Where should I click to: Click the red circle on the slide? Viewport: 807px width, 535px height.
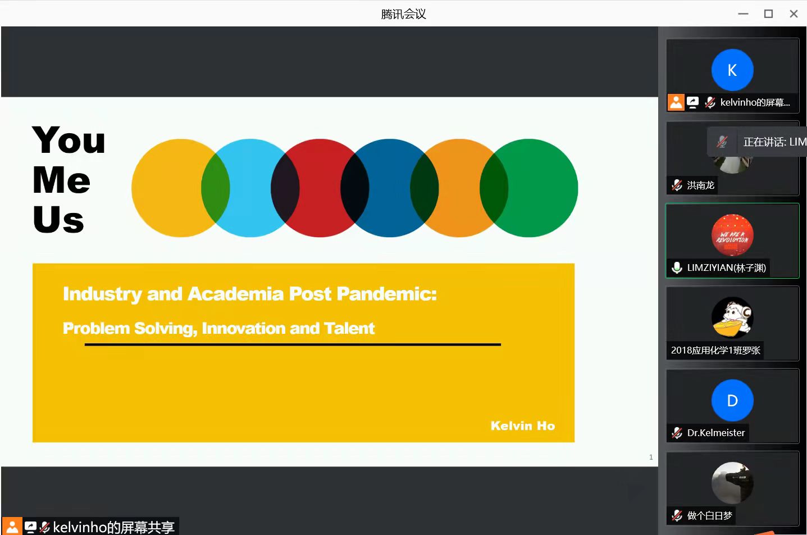[x=320, y=188]
